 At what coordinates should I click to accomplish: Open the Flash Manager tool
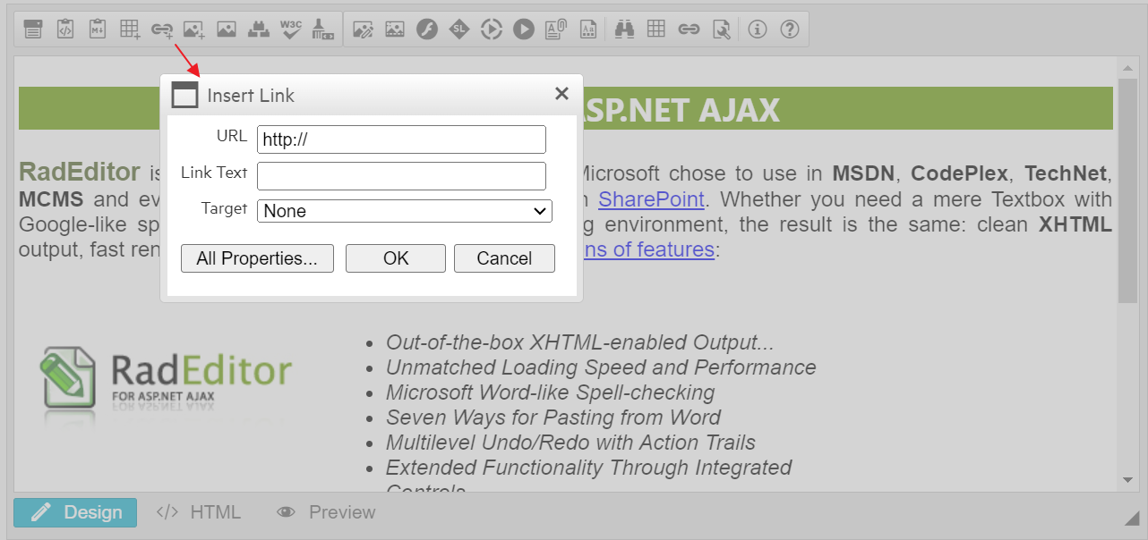427,30
